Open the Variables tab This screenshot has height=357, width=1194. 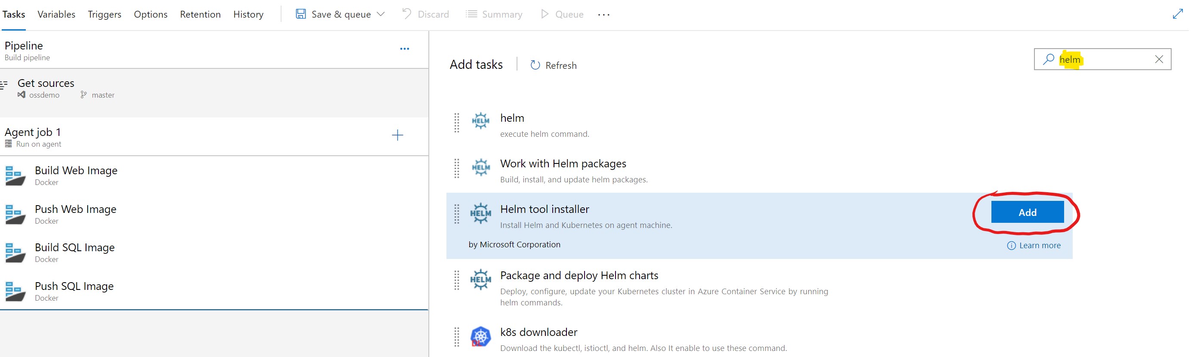tap(56, 14)
